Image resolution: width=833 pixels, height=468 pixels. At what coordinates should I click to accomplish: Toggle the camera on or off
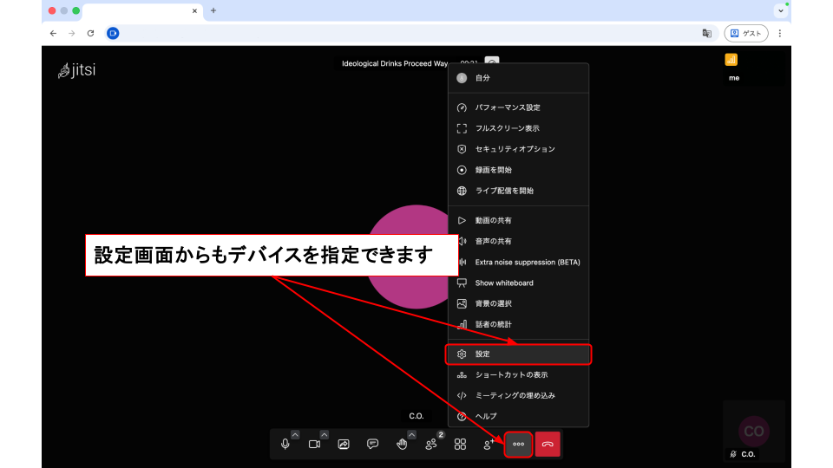tap(314, 444)
